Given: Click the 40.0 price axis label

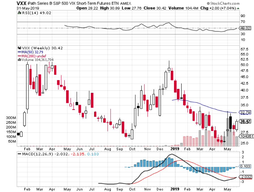Looking at the screenshot, I should (x=244, y=90).
